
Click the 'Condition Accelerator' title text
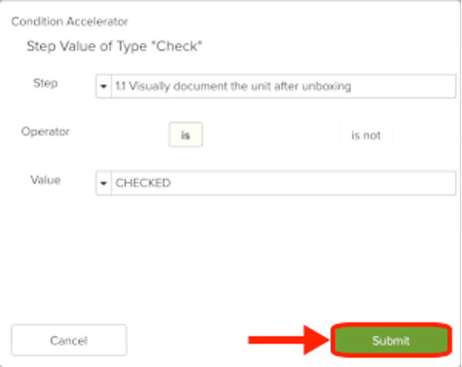(x=69, y=22)
